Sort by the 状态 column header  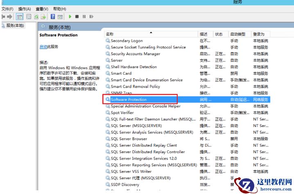click(x=220, y=34)
